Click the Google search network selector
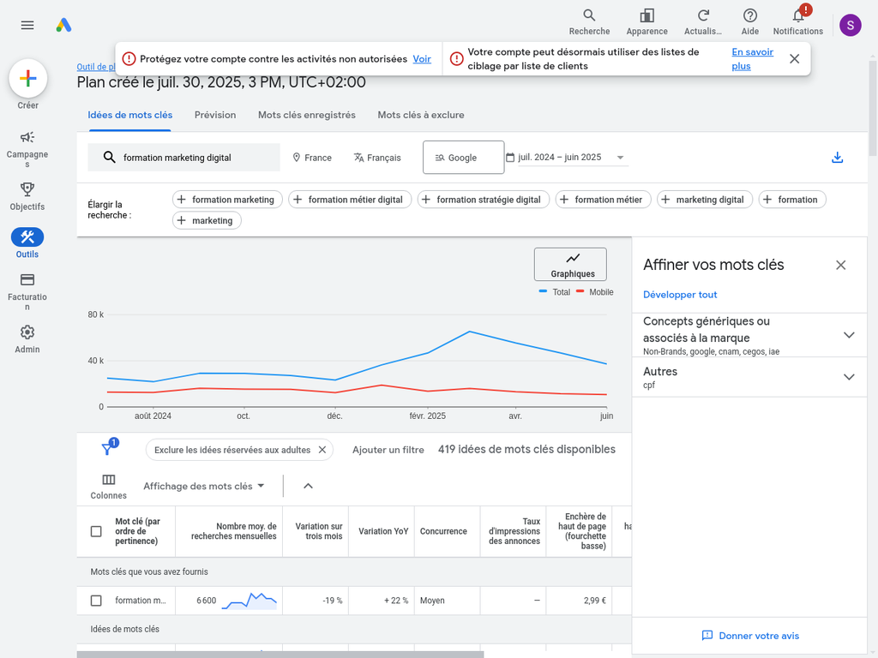Image resolution: width=878 pixels, height=658 pixels. [x=463, y=158]
